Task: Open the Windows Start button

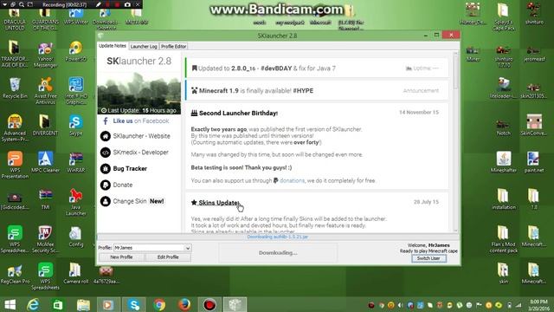Action: pyautogui.click(x=10, y=304)
